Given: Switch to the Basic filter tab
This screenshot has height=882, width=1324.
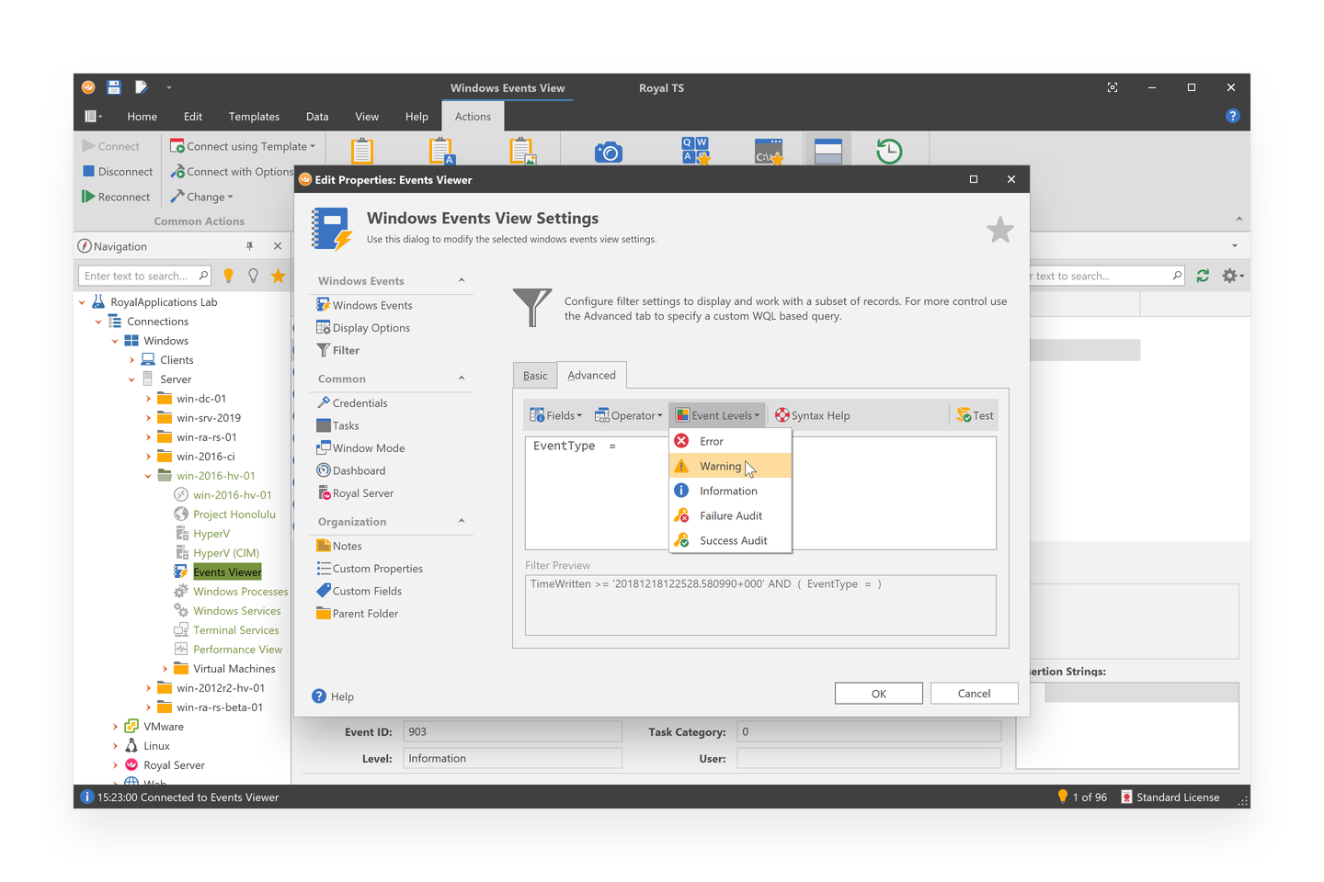Looking at the screenshot, I should click(x=535, y=375).
